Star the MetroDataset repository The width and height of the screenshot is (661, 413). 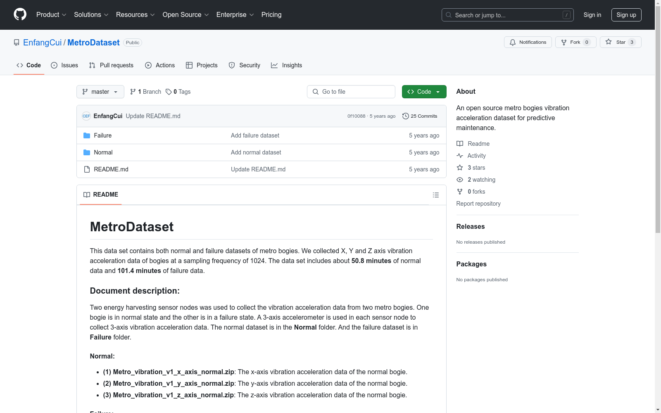point(620,42)
